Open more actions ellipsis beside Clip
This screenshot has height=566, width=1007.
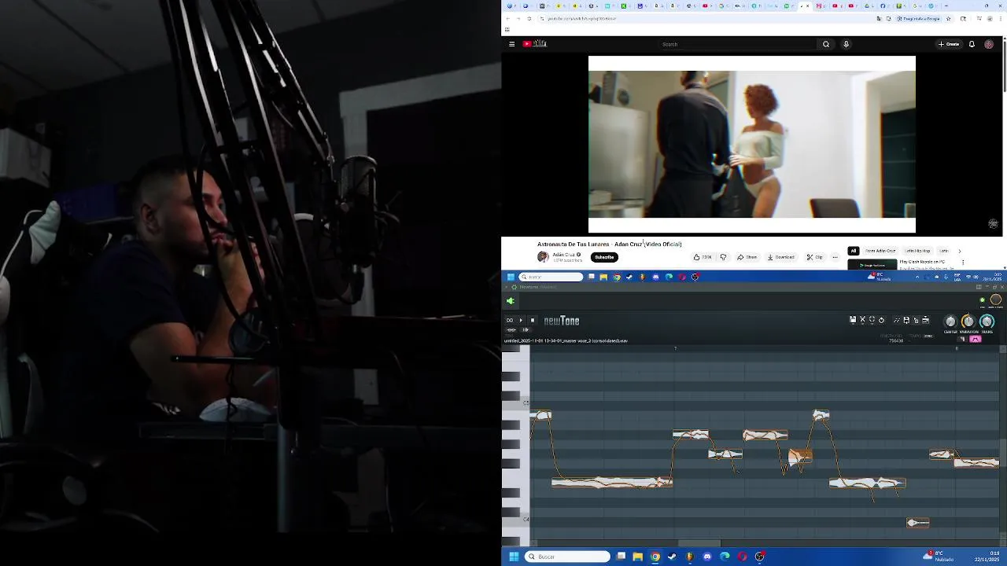[x=835, y=257]
